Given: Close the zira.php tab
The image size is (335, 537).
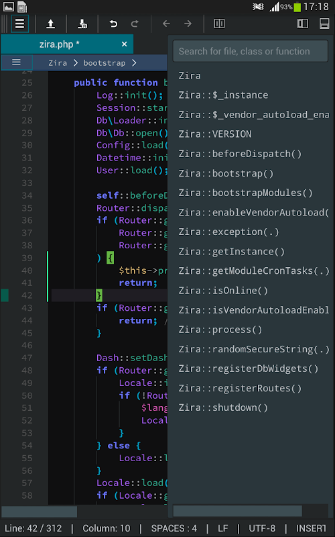Looking at the screenshot, I should pos(125,44).
